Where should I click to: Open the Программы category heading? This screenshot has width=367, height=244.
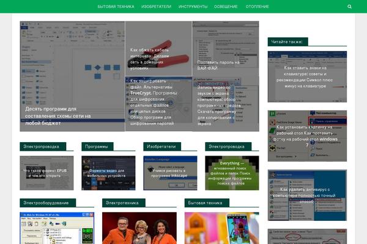point(97,146)
